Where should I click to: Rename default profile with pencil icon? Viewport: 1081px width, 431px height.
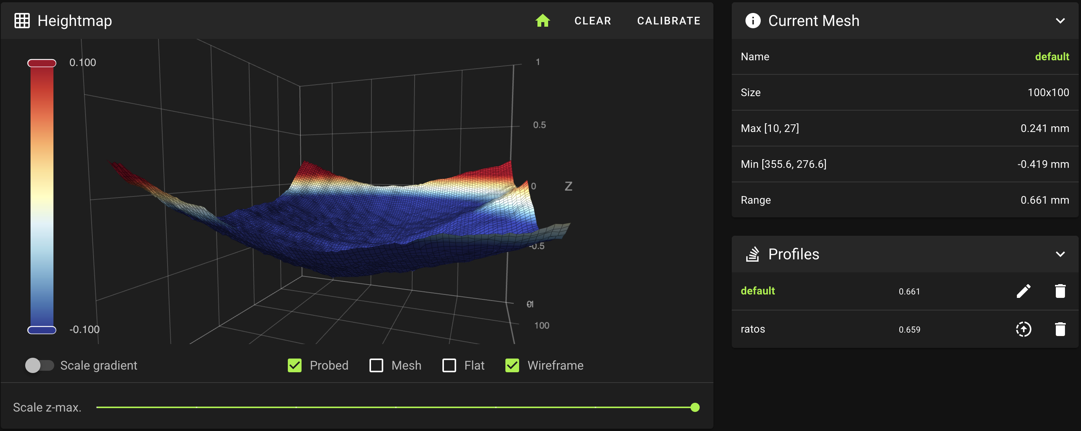[x=1023, y=291]
